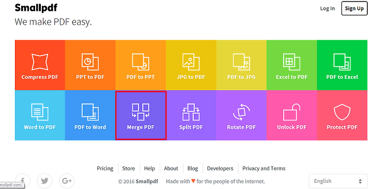Select the PPT to PDF converter icon

point(90,61)
